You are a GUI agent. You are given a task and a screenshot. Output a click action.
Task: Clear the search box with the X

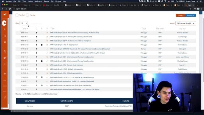[193, 23]
